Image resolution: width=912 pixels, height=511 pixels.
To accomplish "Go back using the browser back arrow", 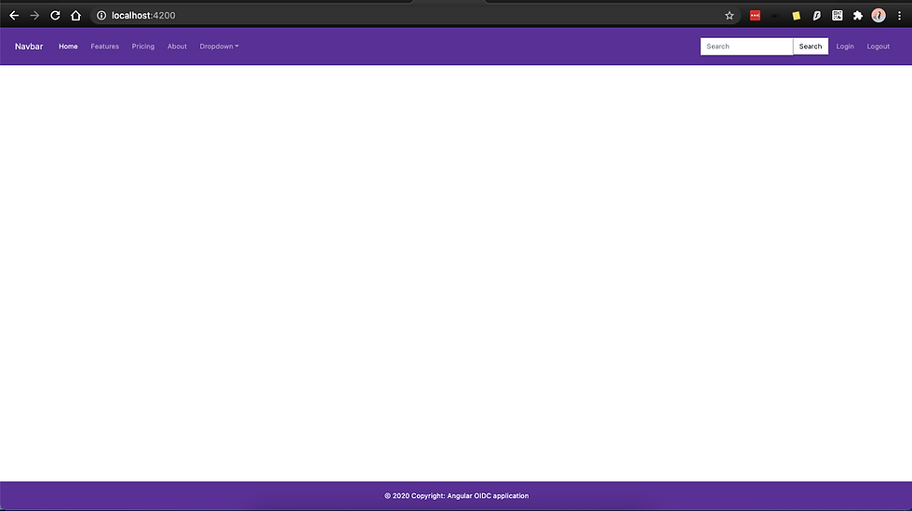I will (x=14, y=16).
